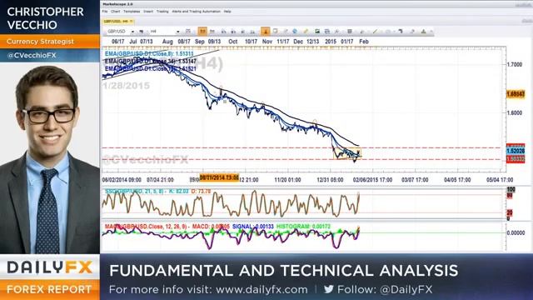
Task: Click the highlighted orange cursor-mode icon
Action: 265,32
